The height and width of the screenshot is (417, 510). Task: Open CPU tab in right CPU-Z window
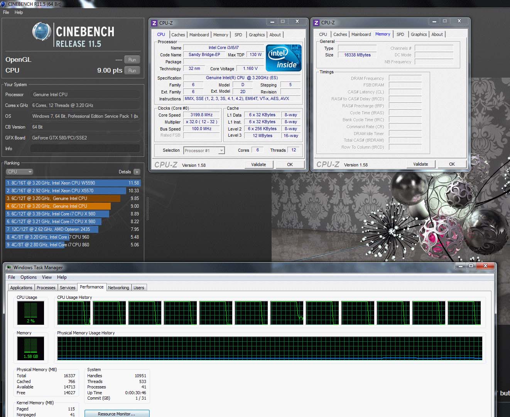pos(323,34)
